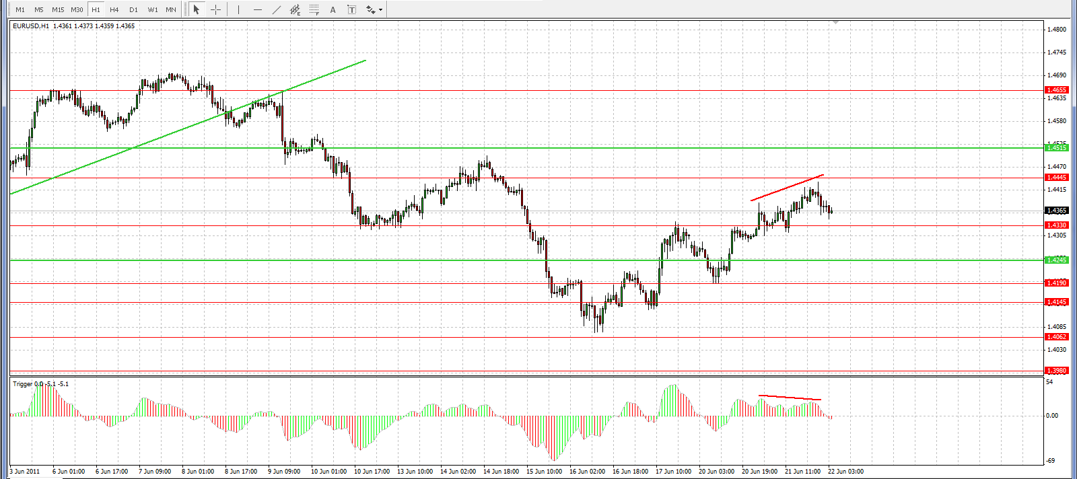Select the trendline drawing tool
The image size is (1077, 479).
pos(276,9)
